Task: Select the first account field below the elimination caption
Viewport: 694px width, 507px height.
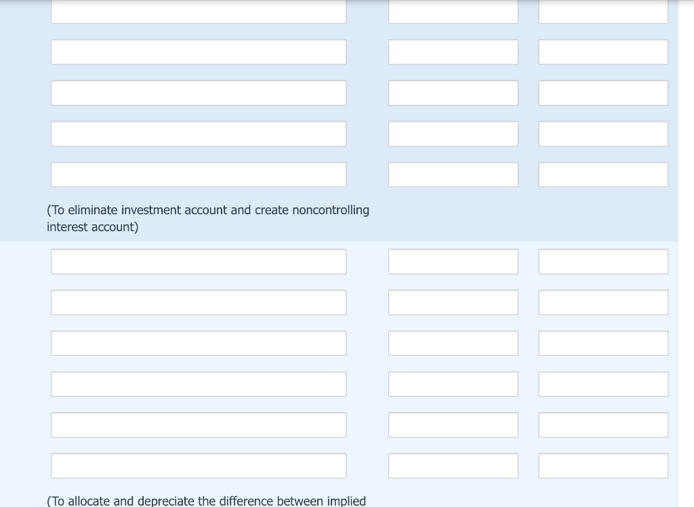Action: click(x=198, y=261)
